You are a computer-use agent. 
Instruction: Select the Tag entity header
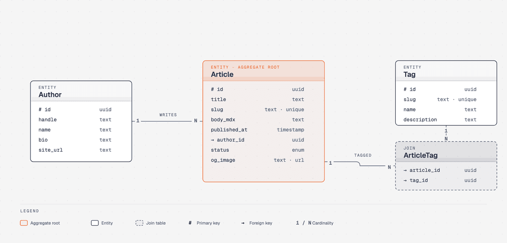click(x=446, y=71)
